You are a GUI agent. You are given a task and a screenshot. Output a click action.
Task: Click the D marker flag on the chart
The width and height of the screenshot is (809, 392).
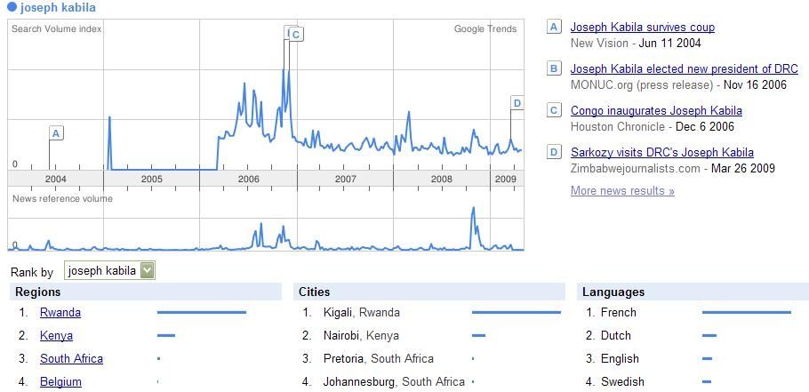click(x=517, y=103)
